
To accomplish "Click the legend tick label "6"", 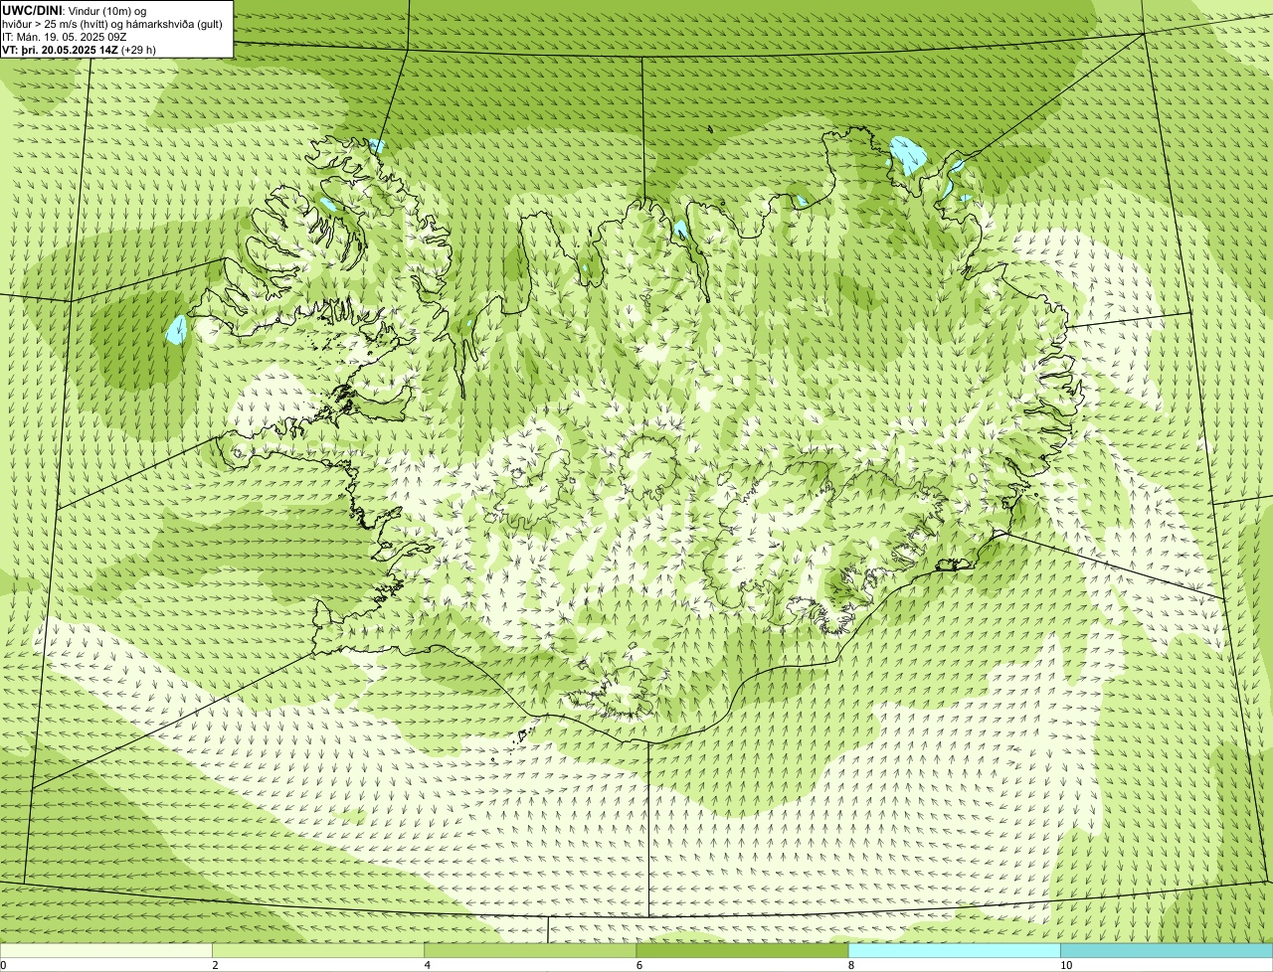I will click(x=638, y=966).
